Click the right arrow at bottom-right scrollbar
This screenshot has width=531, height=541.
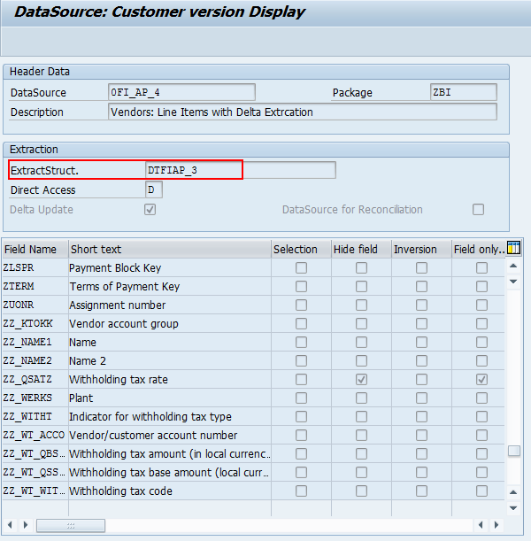496,525
